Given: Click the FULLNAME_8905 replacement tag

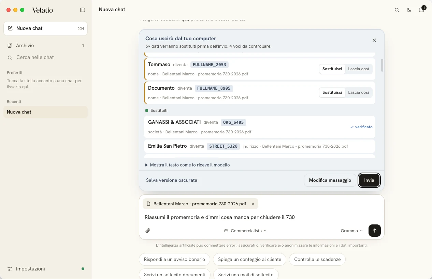Looking at the screenshot, I should [x=214, y=88].
